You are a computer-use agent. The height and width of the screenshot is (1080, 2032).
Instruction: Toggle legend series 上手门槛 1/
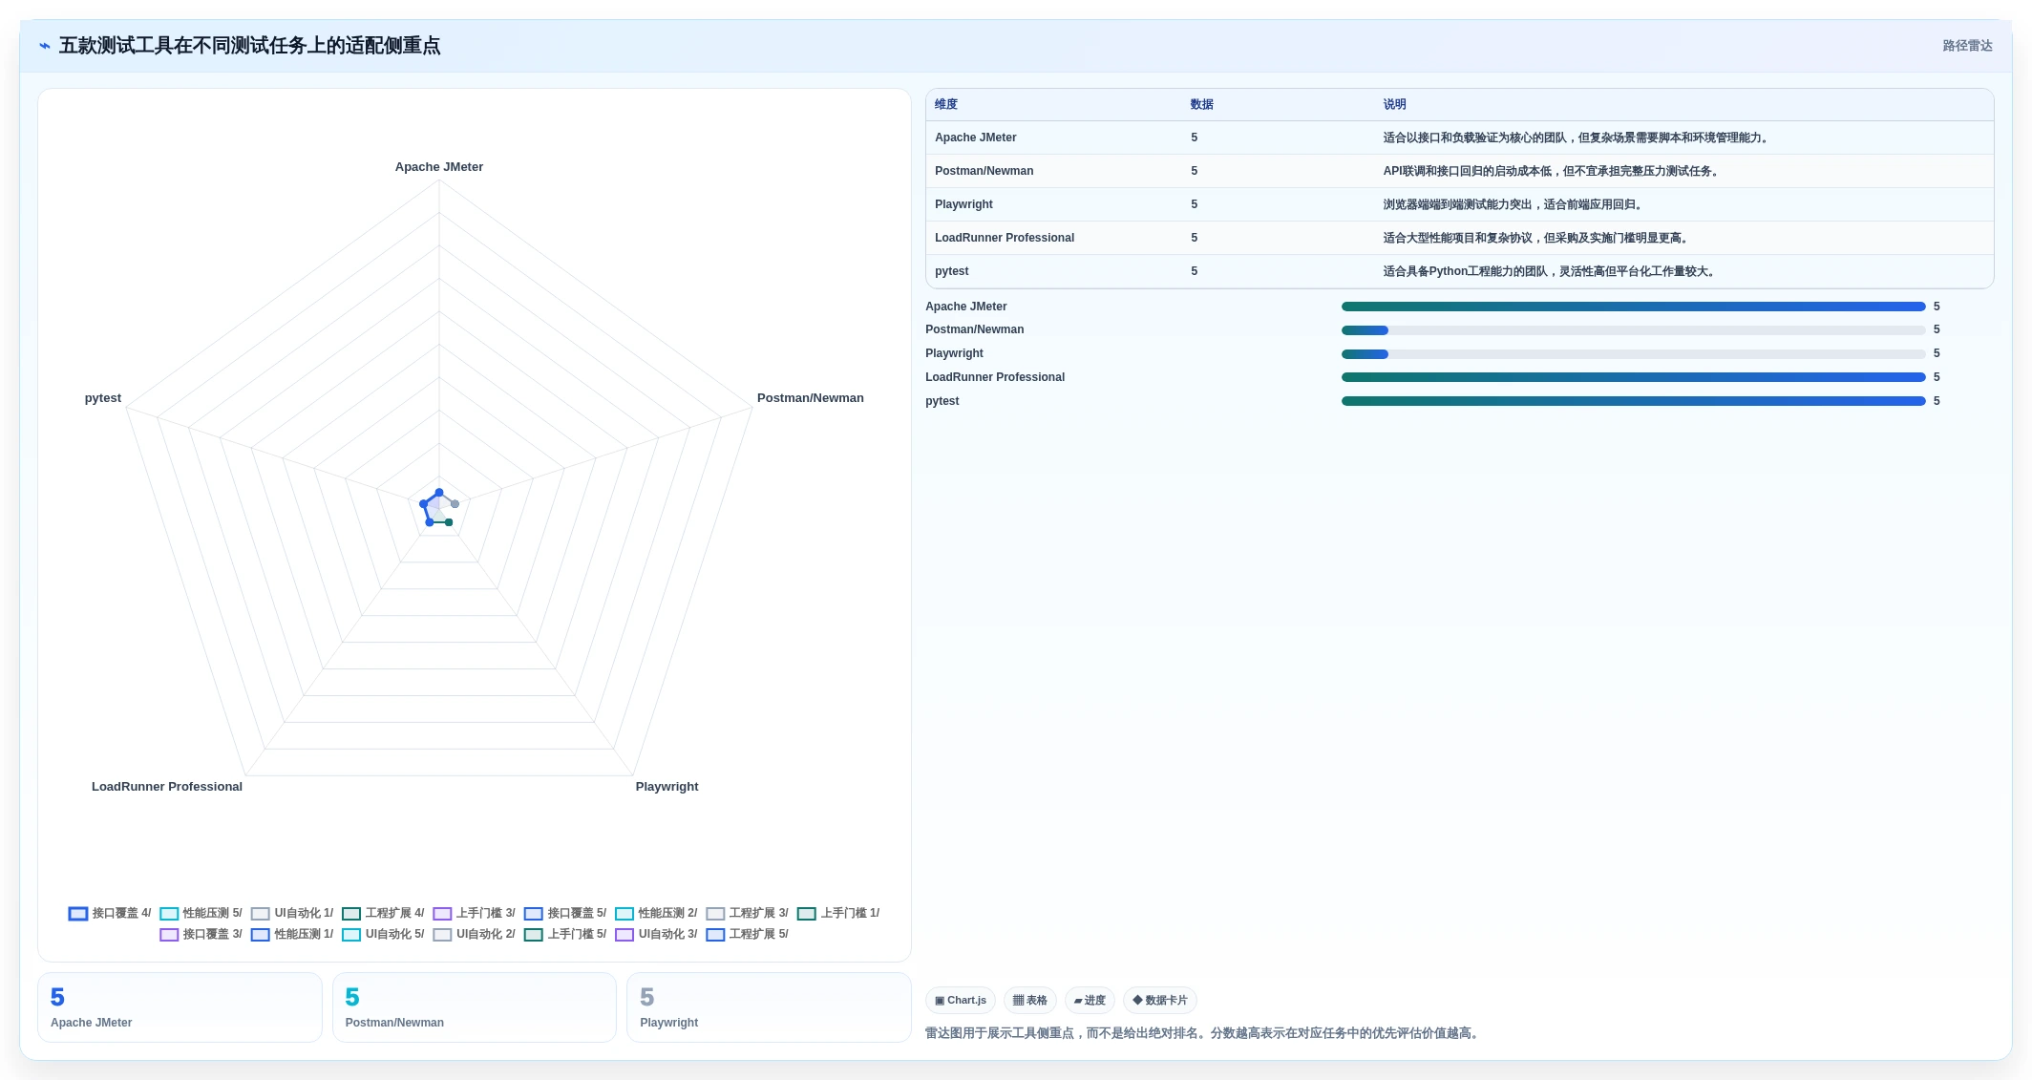[838, 913]
